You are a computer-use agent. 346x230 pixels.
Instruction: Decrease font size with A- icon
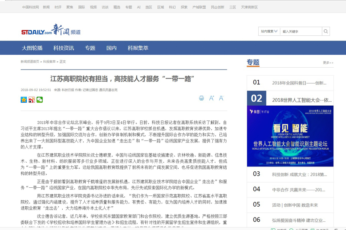(x=221, y=98)
